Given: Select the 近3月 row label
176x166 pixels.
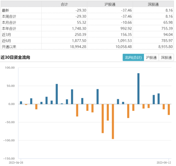Looking at the screenshot, I should [6, 35].
